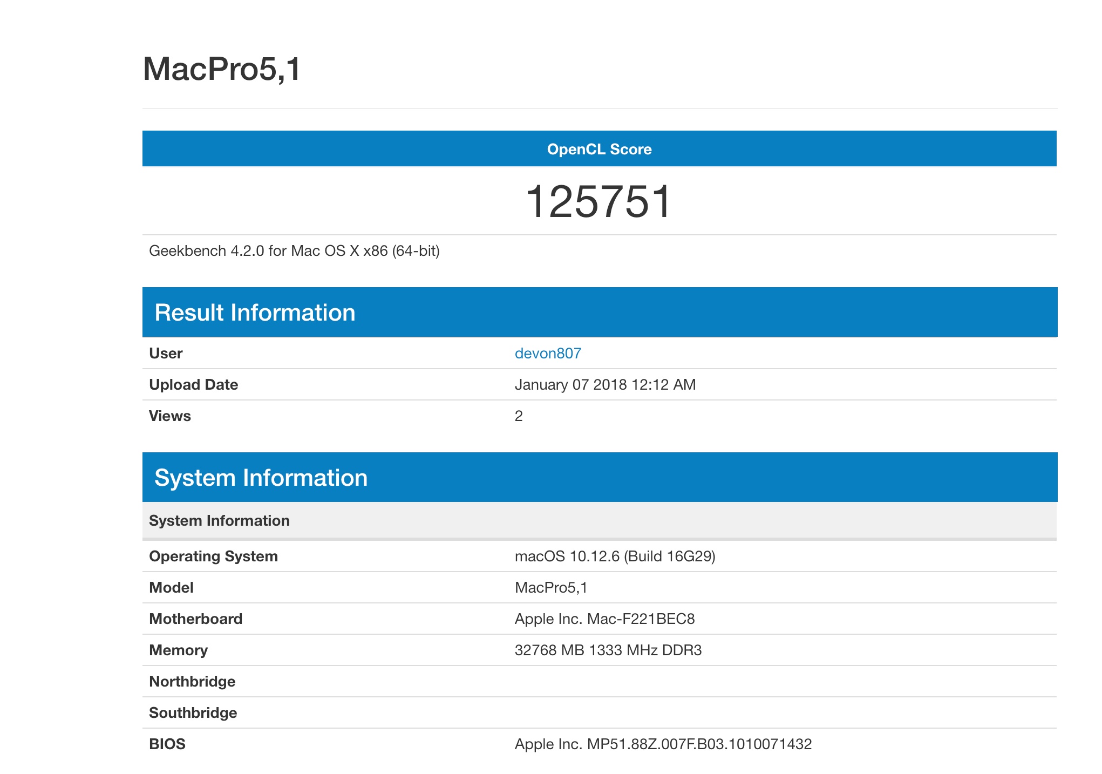Select the Result Information section header

600,313
